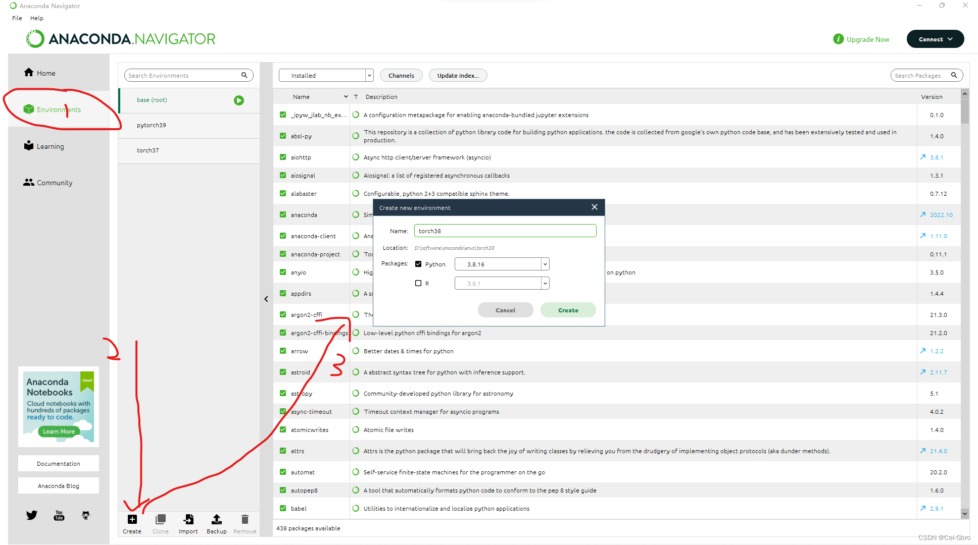Click the search magnifier in Search Packages
Viewport: 978px width, 545px height.
click(x=954, y=75)
